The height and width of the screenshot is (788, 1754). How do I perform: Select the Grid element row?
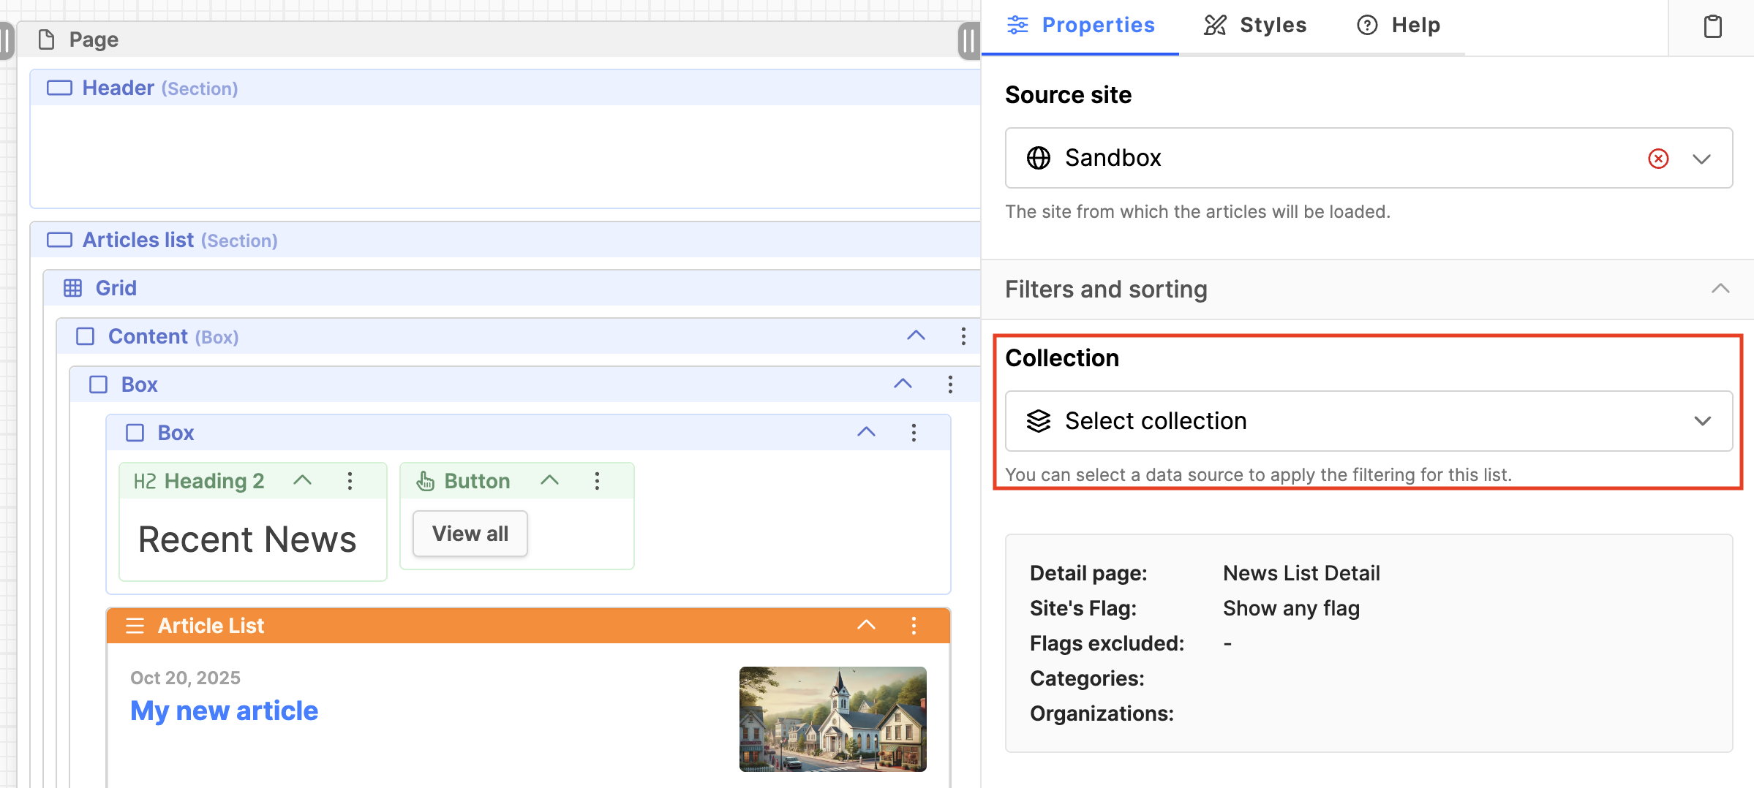point(511,288)
